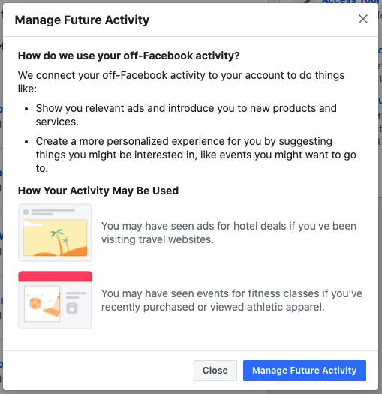The width and height of the screenshot is (382, 394).
Task: Click the 'We connect your off-Facebook activity' paragraph
Action: [x=181, y=82]
